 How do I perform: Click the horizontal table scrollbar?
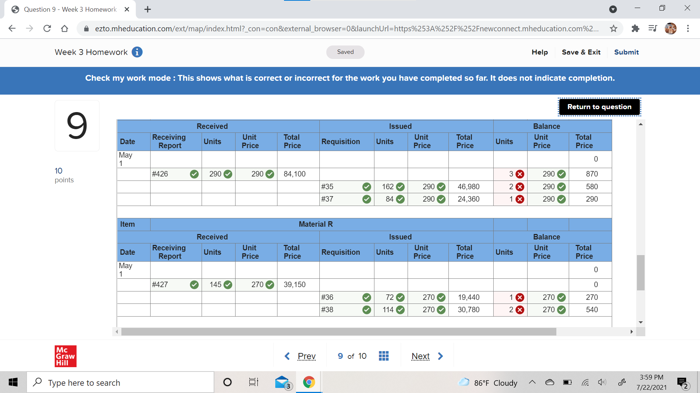tap(339, 332)
